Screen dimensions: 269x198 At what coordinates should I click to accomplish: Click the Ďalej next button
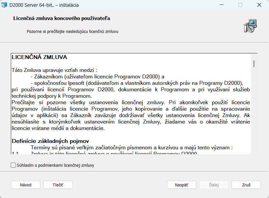(x=214, y=185)
